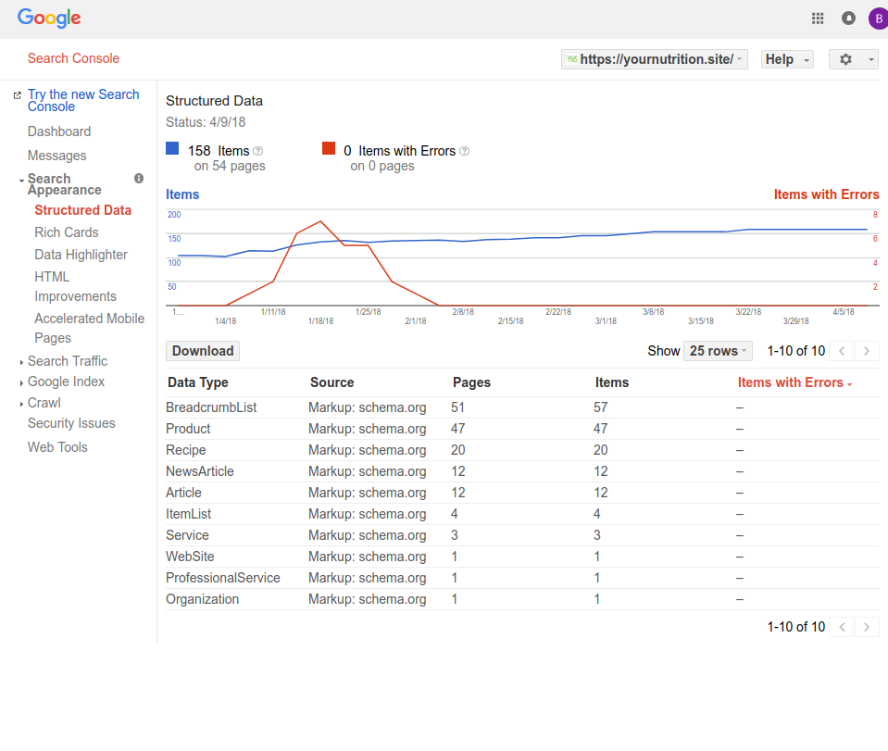Image resolution: width=888 pixels, height=751 pixels.
Task: Go to next page arrow above table
Action: [x=867, y=351]
